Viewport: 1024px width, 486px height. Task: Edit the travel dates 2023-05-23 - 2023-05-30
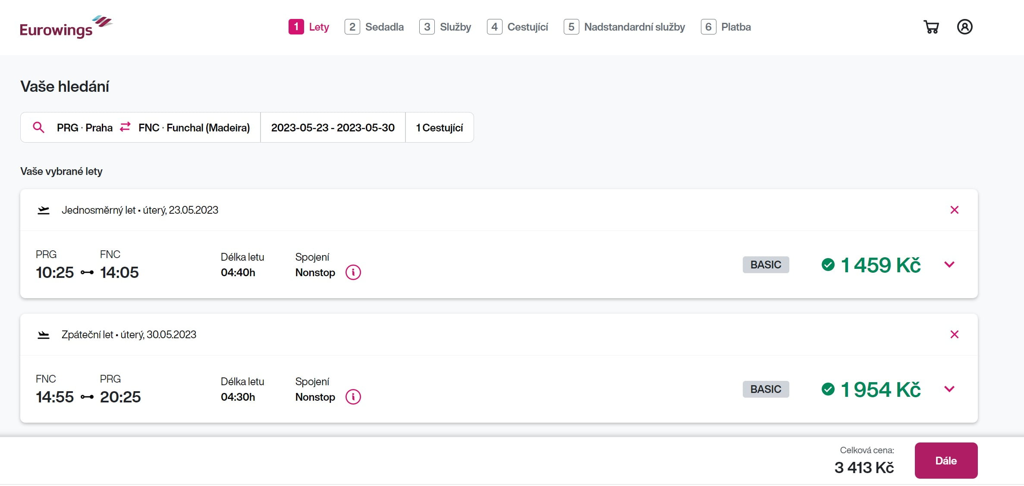(333, 128)
